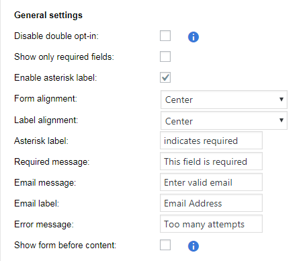Screen dimensions: 303x261
Task: Focus the Error message input box
Action: tap(211, 224)
